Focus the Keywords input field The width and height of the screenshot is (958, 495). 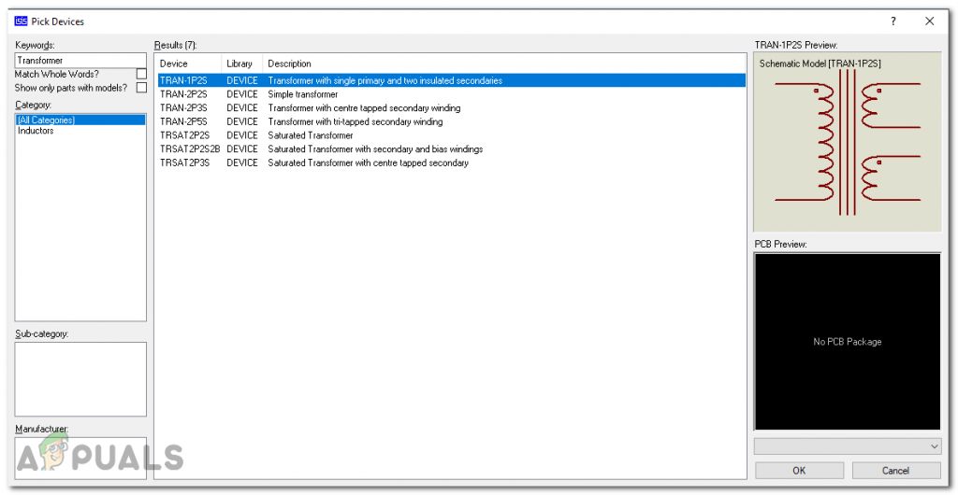[x=80, y=61]
